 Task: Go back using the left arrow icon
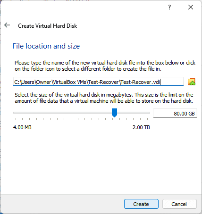pyautogui.click(x=7, y=25)
